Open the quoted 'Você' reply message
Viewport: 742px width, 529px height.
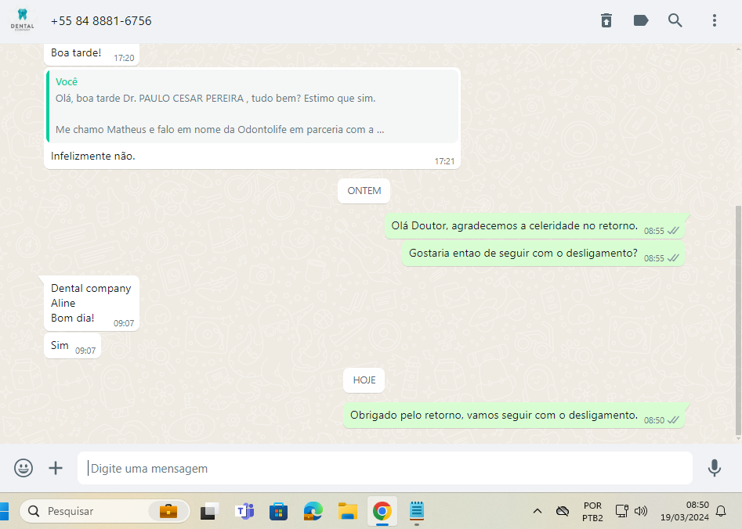point(253,106)
